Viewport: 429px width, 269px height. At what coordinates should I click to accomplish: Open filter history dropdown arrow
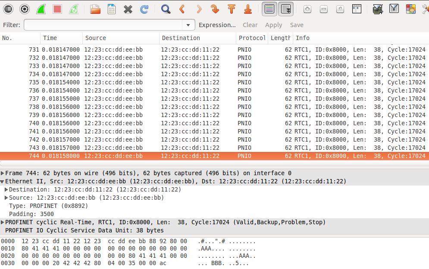(188, 25)
